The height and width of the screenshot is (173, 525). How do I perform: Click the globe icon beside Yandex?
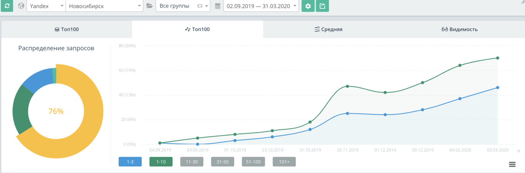click(21, 6)
